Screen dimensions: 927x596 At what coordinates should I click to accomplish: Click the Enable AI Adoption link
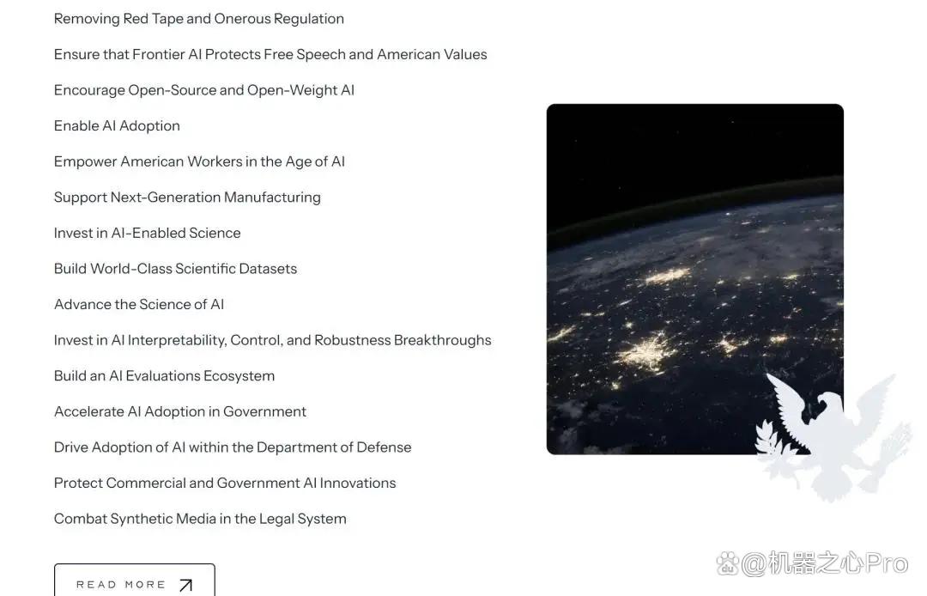(117, 126)
